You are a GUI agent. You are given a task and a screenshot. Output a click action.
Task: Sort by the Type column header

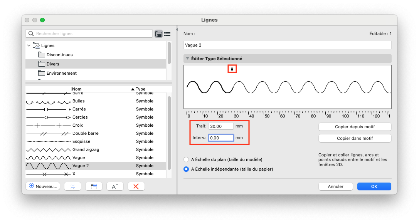[140, 89]
